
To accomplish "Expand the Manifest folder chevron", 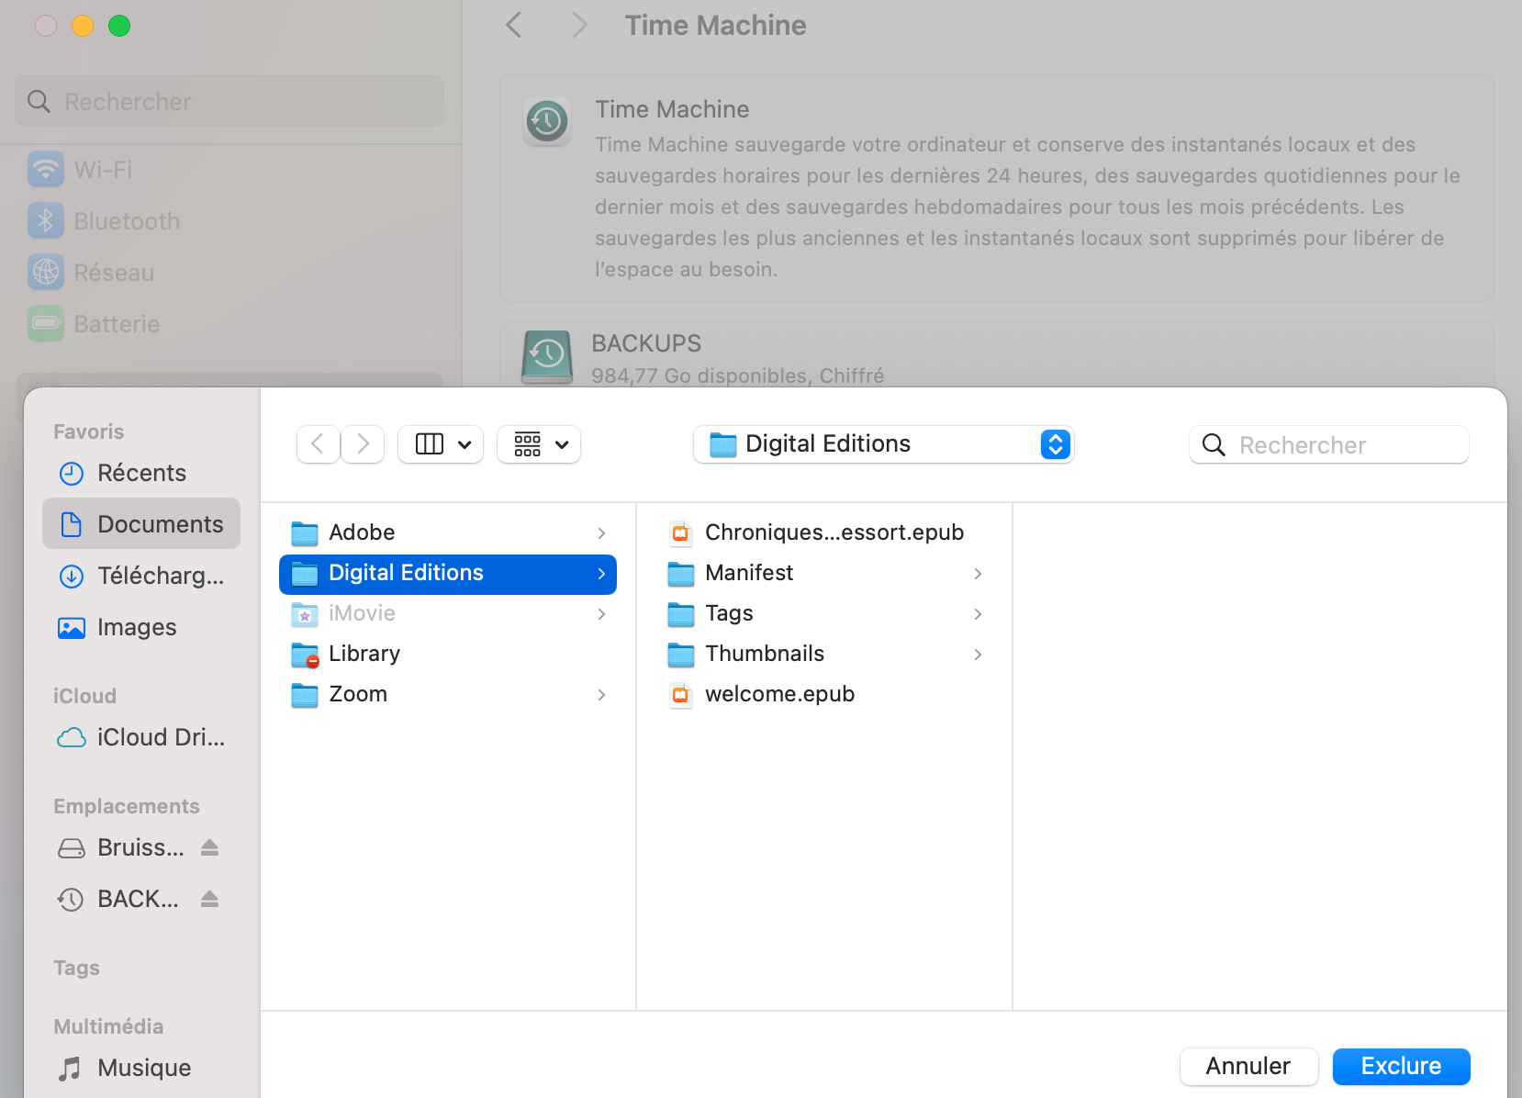I will coord(978,574).
